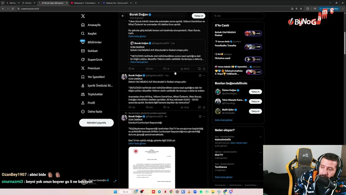Image resolution: width=346 pixels, height=195 pixels.
Task: Open Telegram from the taskbar
Action: click(x=159, y=192)
